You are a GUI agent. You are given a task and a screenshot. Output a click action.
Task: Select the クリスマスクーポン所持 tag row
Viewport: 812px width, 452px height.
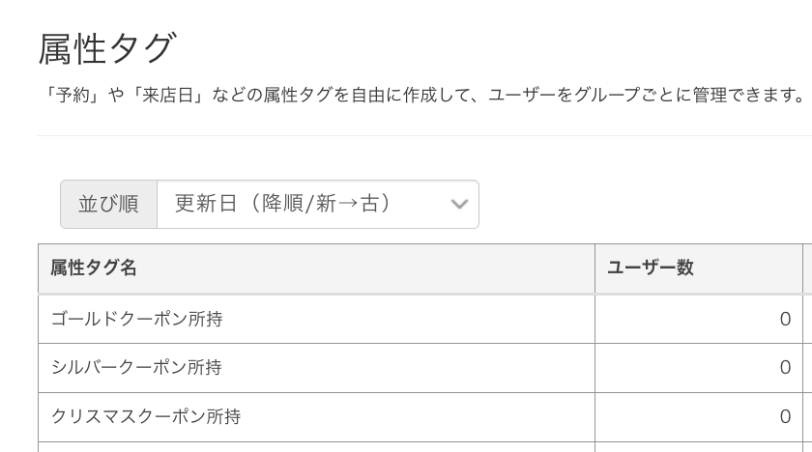pos(146,417)
